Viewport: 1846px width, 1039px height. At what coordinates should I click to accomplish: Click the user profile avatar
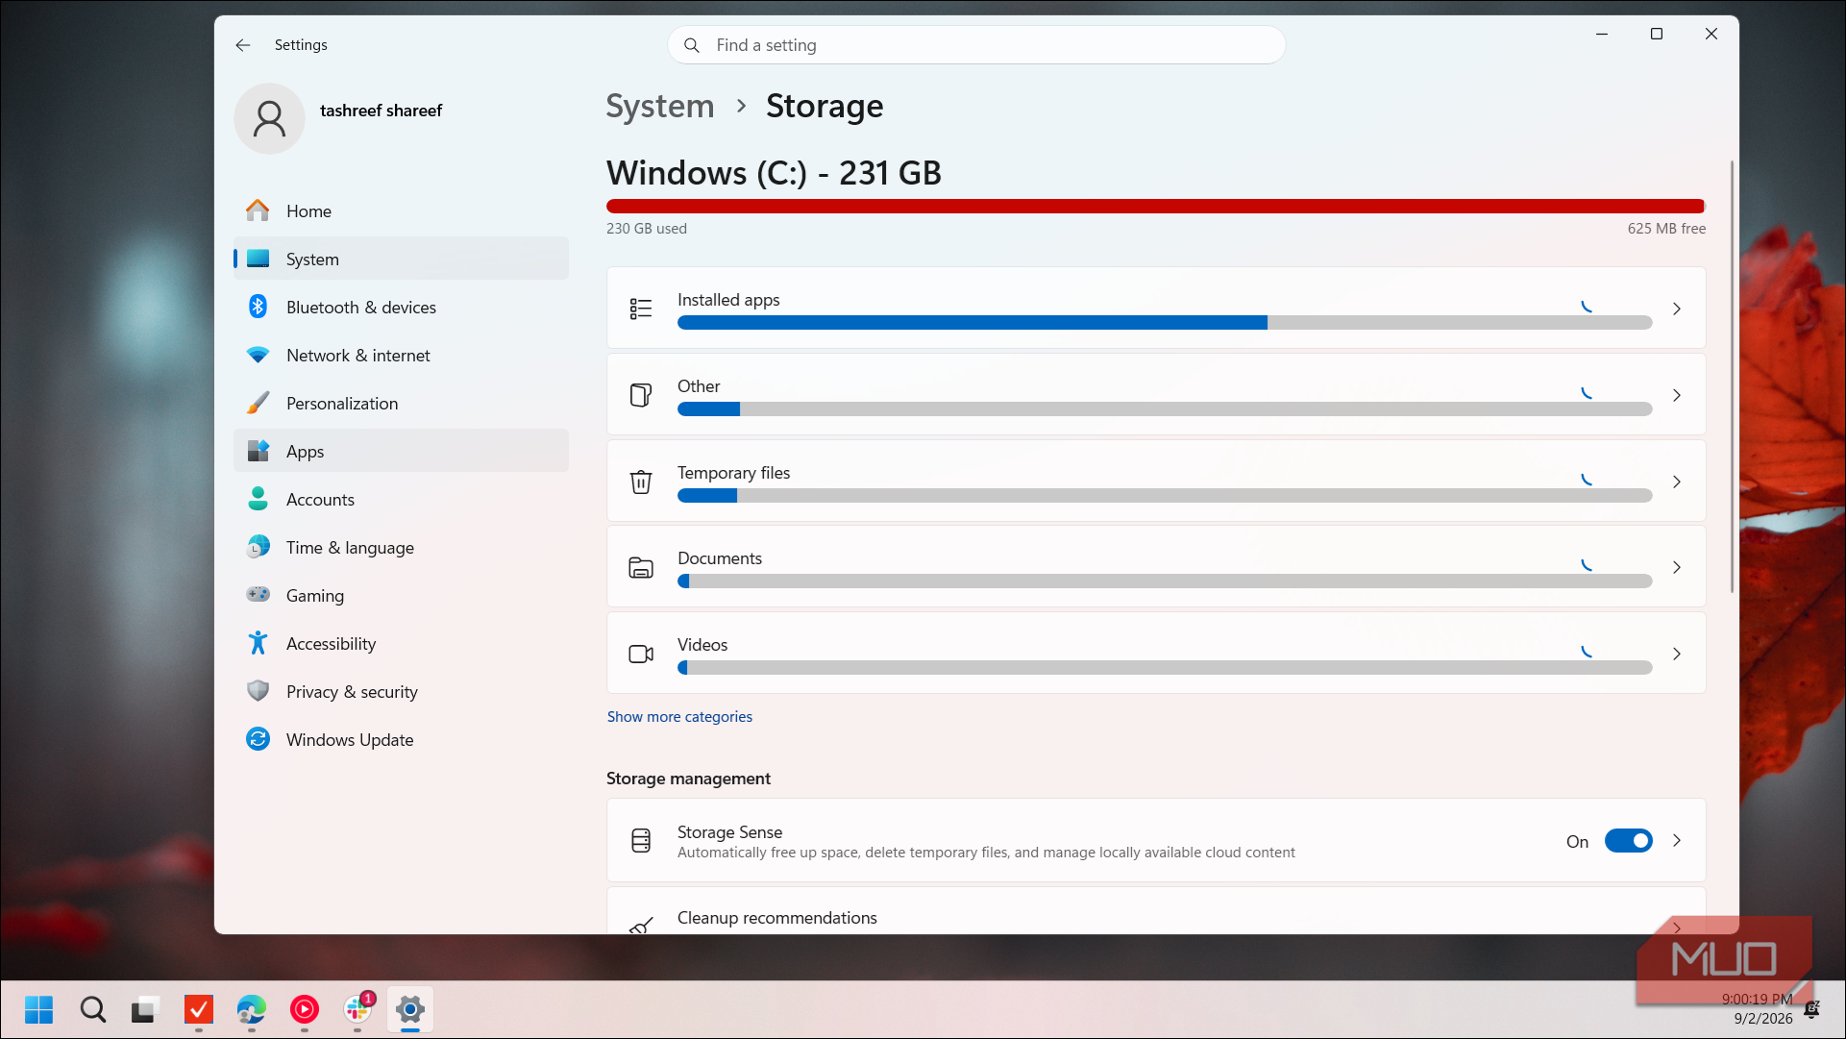[x=269, y=118]
